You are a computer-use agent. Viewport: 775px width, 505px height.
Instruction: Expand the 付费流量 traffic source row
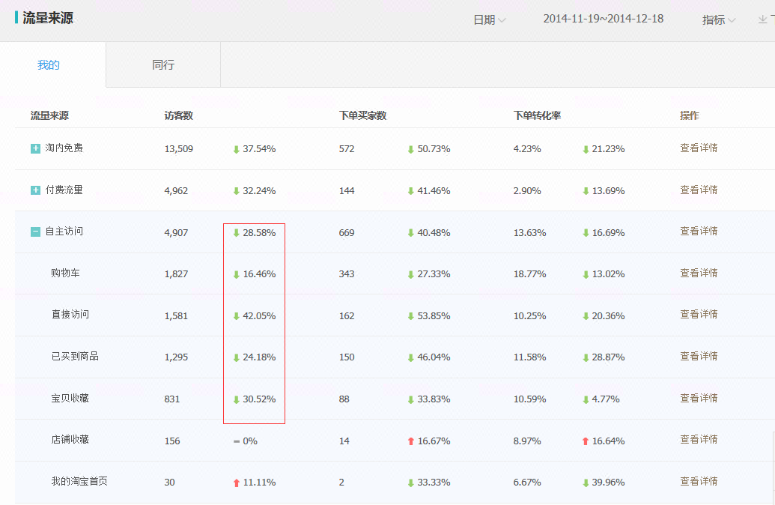(35, 190)
